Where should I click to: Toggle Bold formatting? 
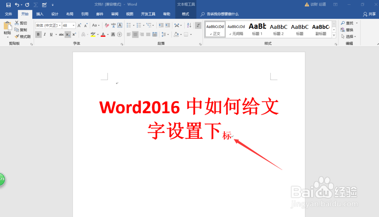(x=38, y=35)
